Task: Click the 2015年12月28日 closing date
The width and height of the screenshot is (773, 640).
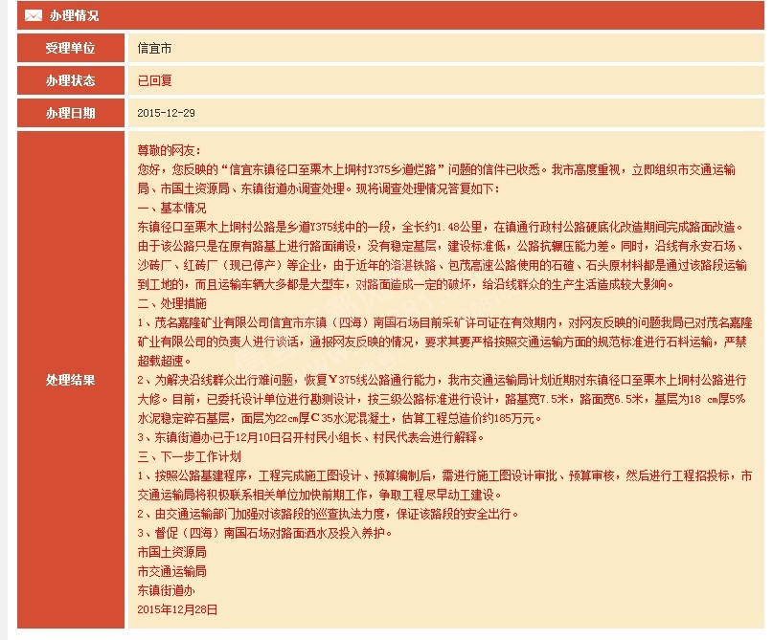Action: (x=177, y=609)
